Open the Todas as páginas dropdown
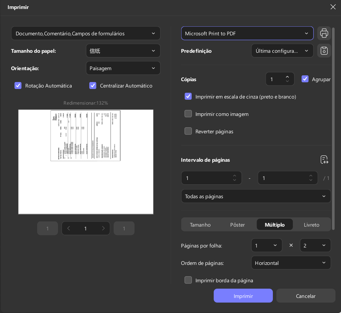The width and height of the screenshot is (341, 313). click(x=256, y=196)
